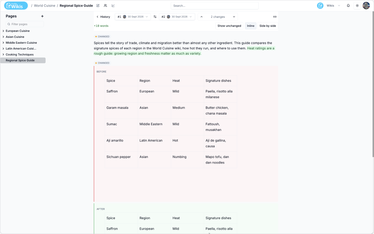Go to next change arrow
Image resolution: width=374 pixels, height=234 pixels.
(x=233, y=17)
